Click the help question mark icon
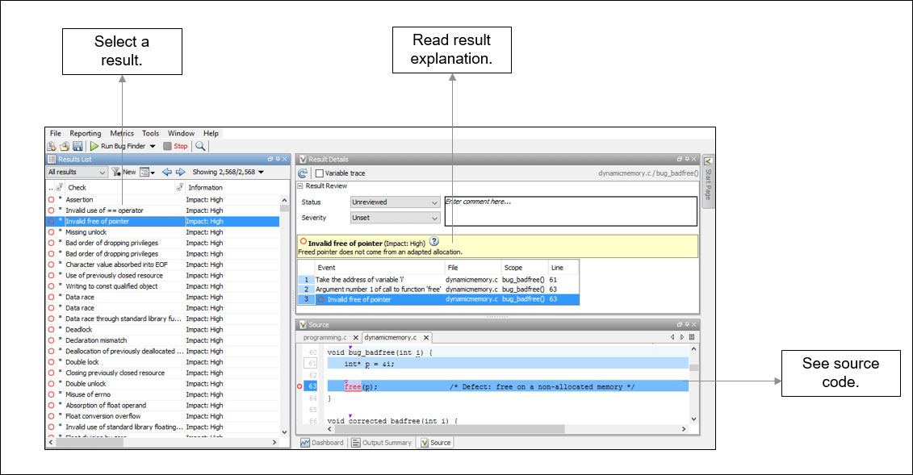 tap(434, 242)
